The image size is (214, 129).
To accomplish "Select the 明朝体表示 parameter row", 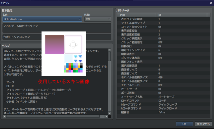I will coord(164,54).
